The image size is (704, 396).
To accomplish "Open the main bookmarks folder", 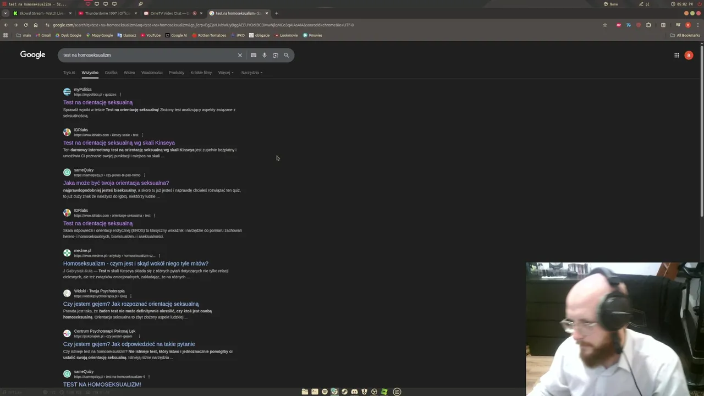I will [24, 35].
